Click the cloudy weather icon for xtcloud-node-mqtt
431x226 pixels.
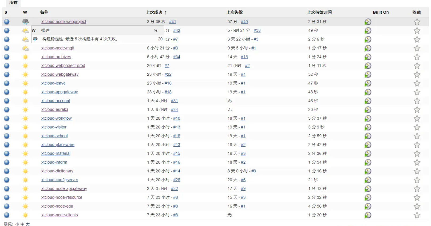click(x=25, y=48)
